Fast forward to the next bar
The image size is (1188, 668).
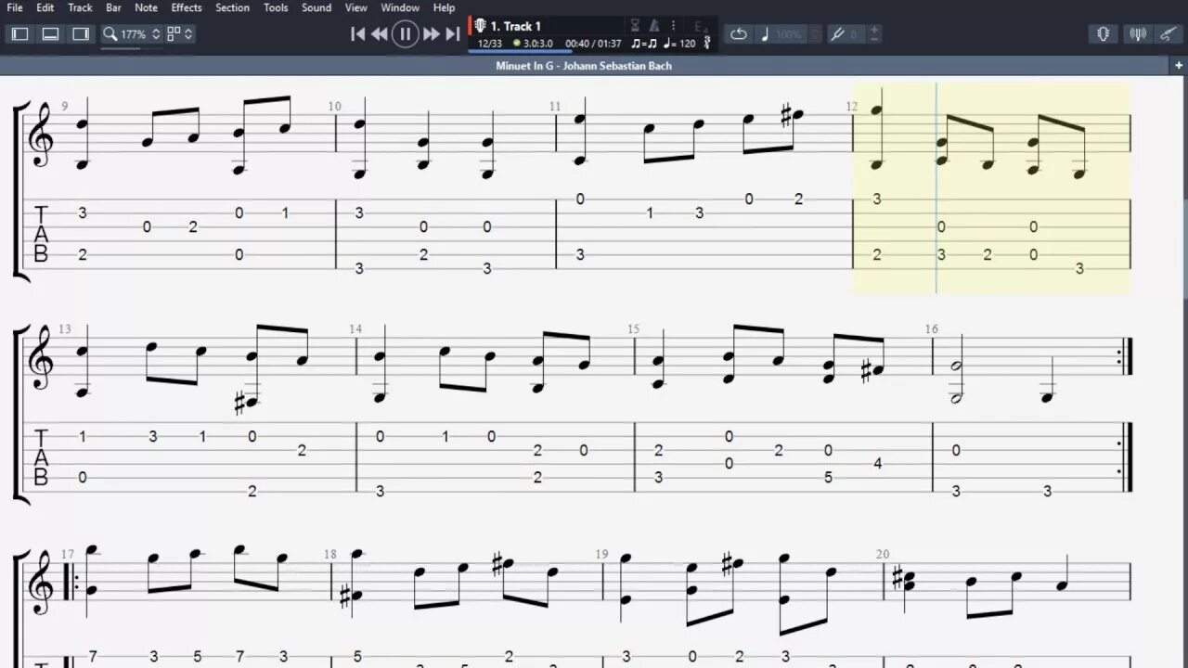point(431,34)
